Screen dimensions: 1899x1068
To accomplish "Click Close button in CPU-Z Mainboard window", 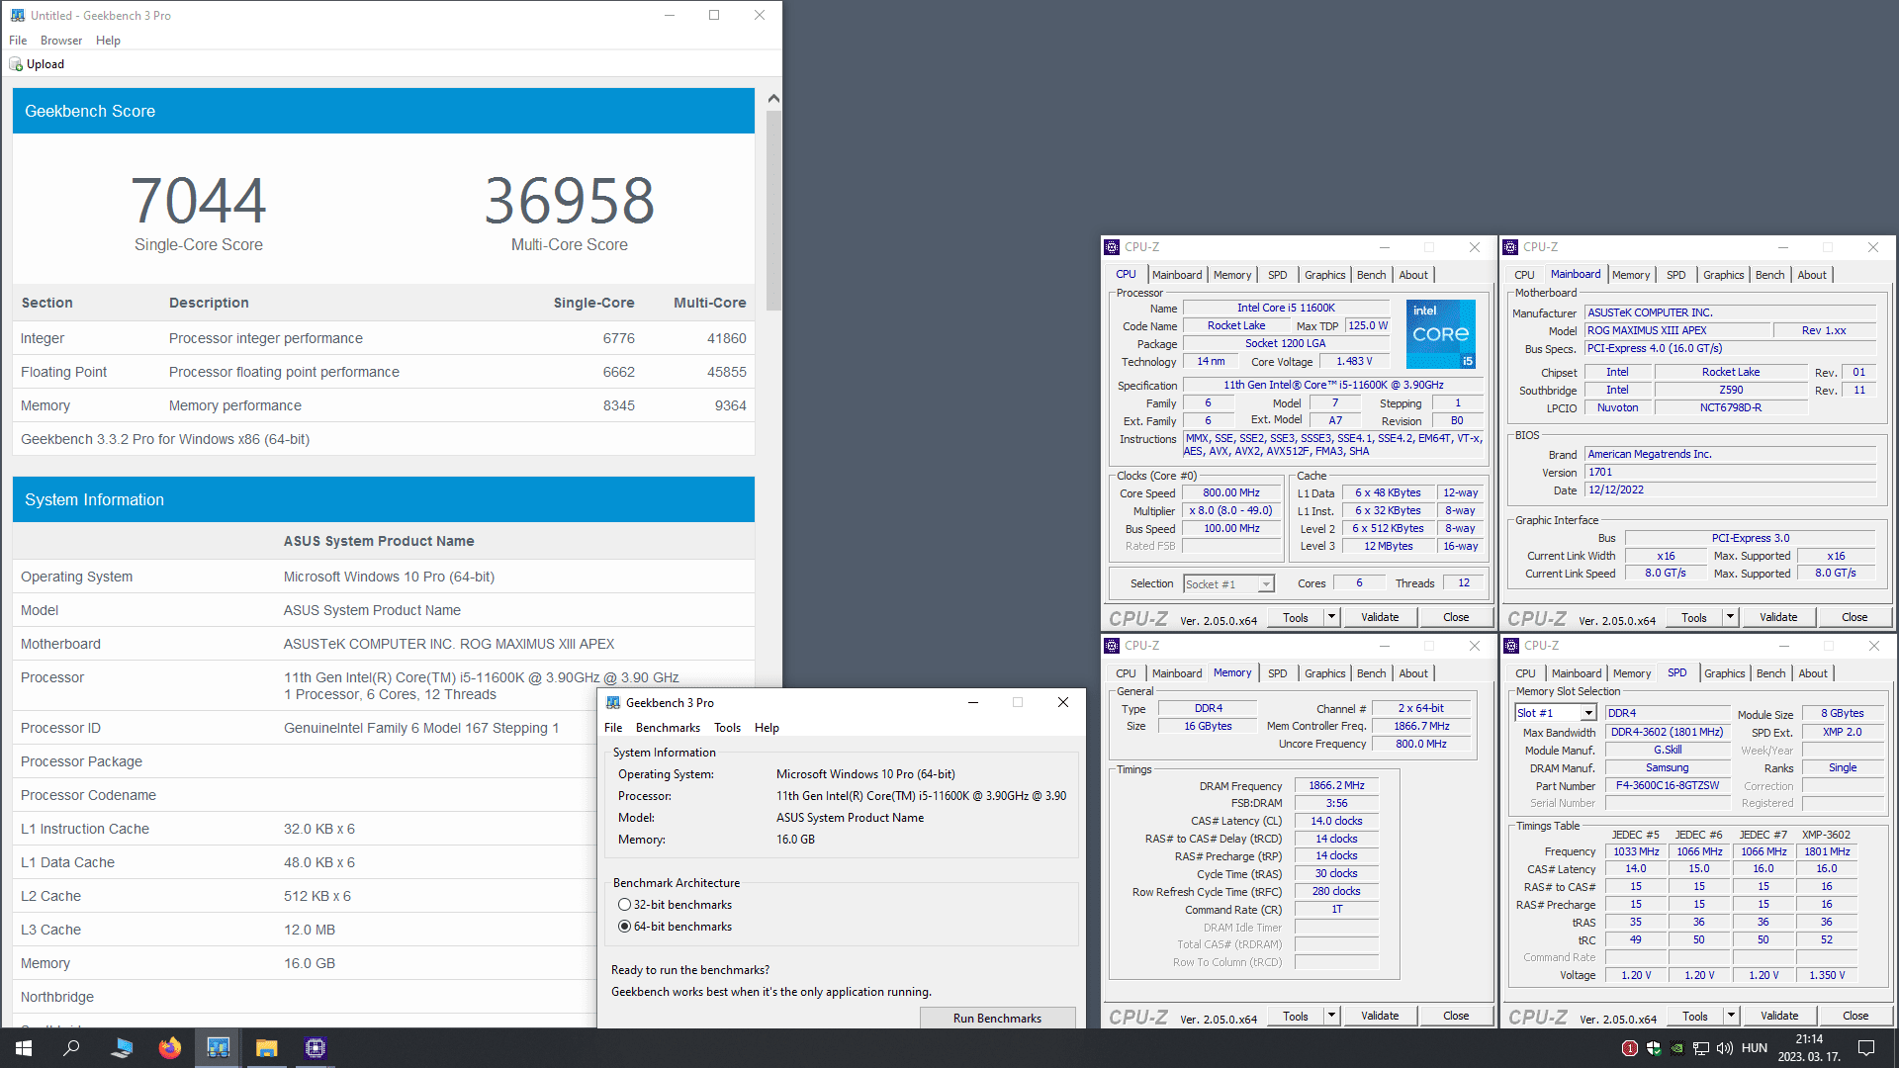I will [x=1854, y=617].
